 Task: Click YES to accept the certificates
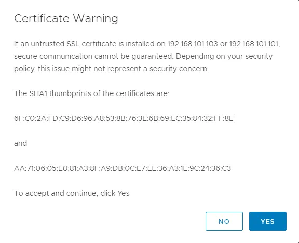pyautogui.click(x=268, y=221)
